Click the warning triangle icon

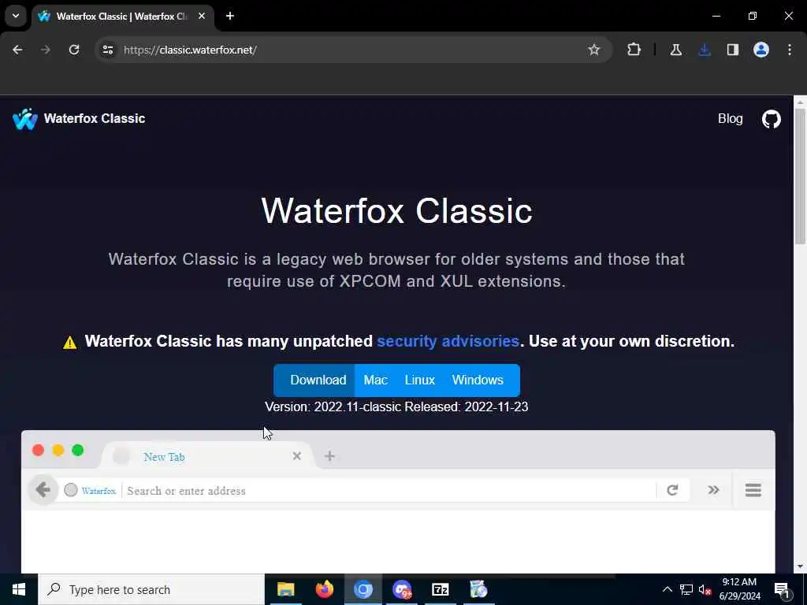click(x=70, y=342)
